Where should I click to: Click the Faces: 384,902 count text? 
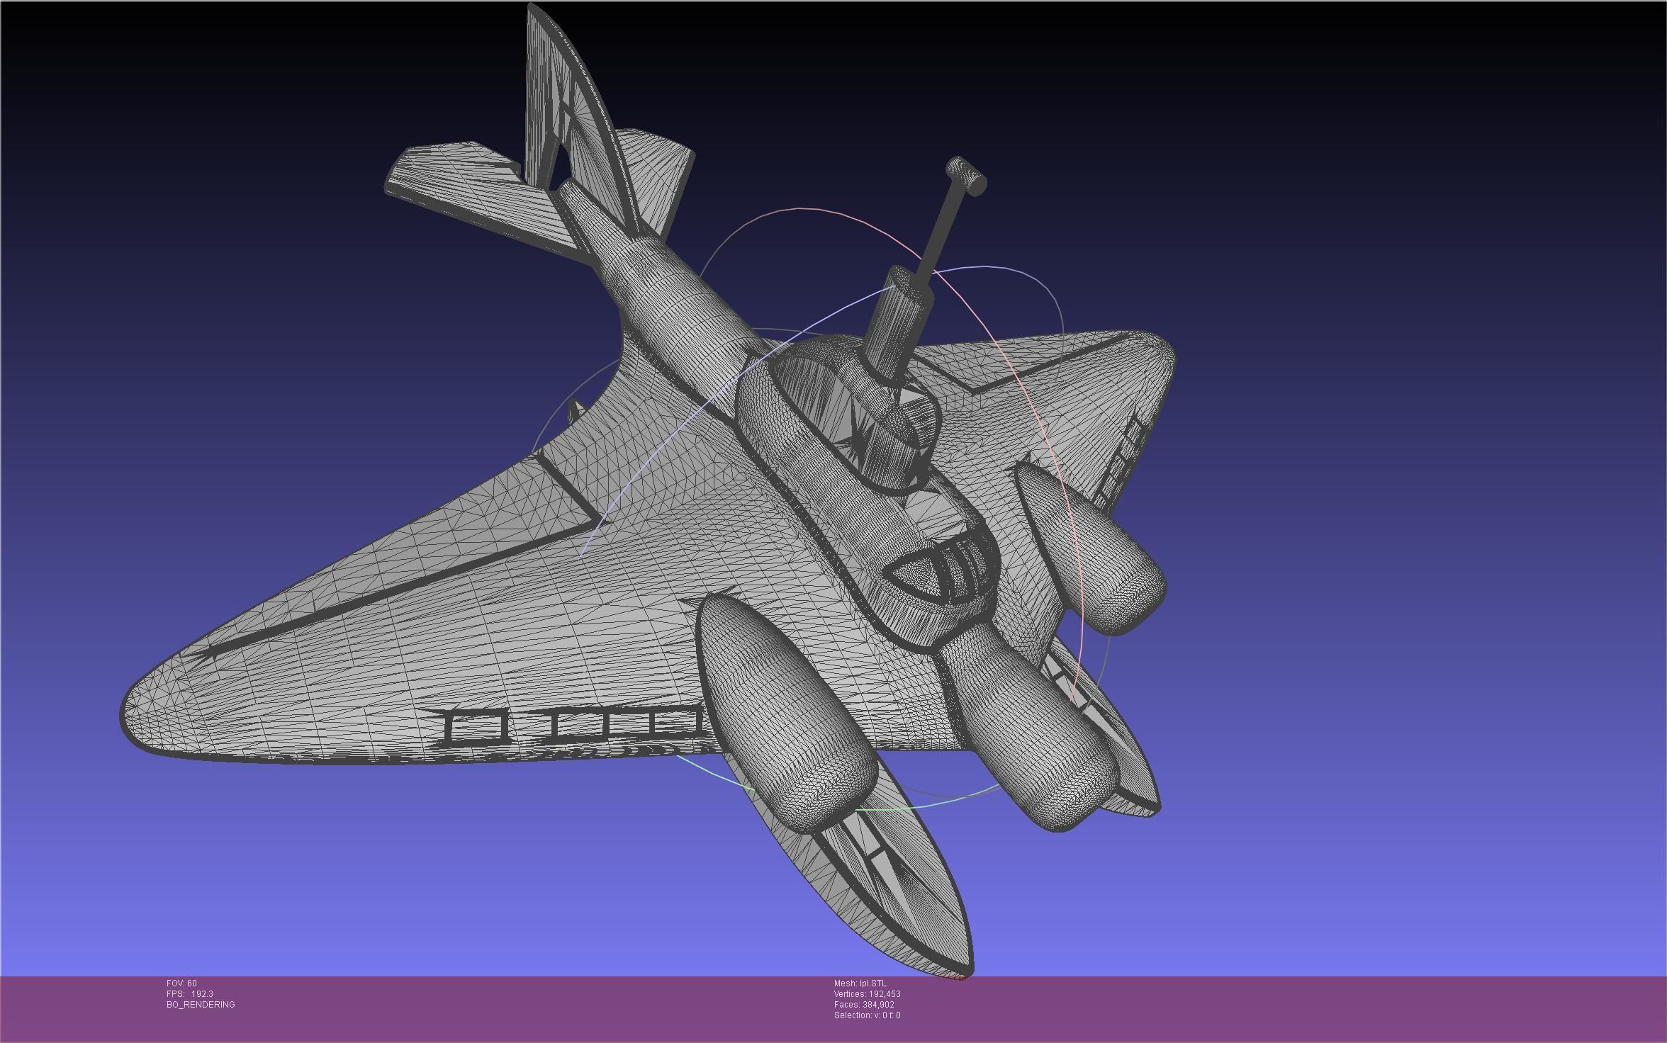(864, 1005)
